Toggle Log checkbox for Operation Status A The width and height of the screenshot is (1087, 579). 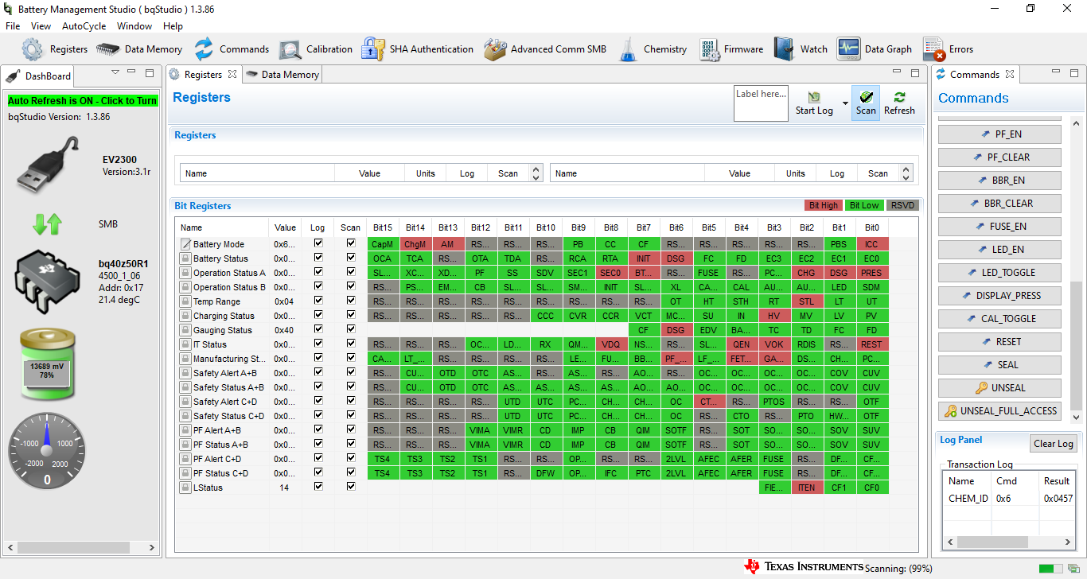tap(318, 272)
